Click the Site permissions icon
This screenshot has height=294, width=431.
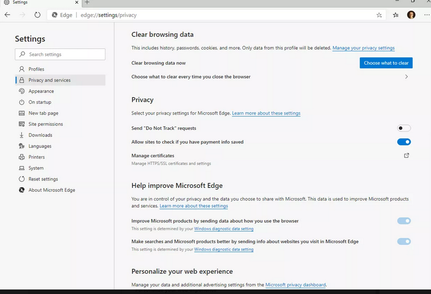(22, 124)
